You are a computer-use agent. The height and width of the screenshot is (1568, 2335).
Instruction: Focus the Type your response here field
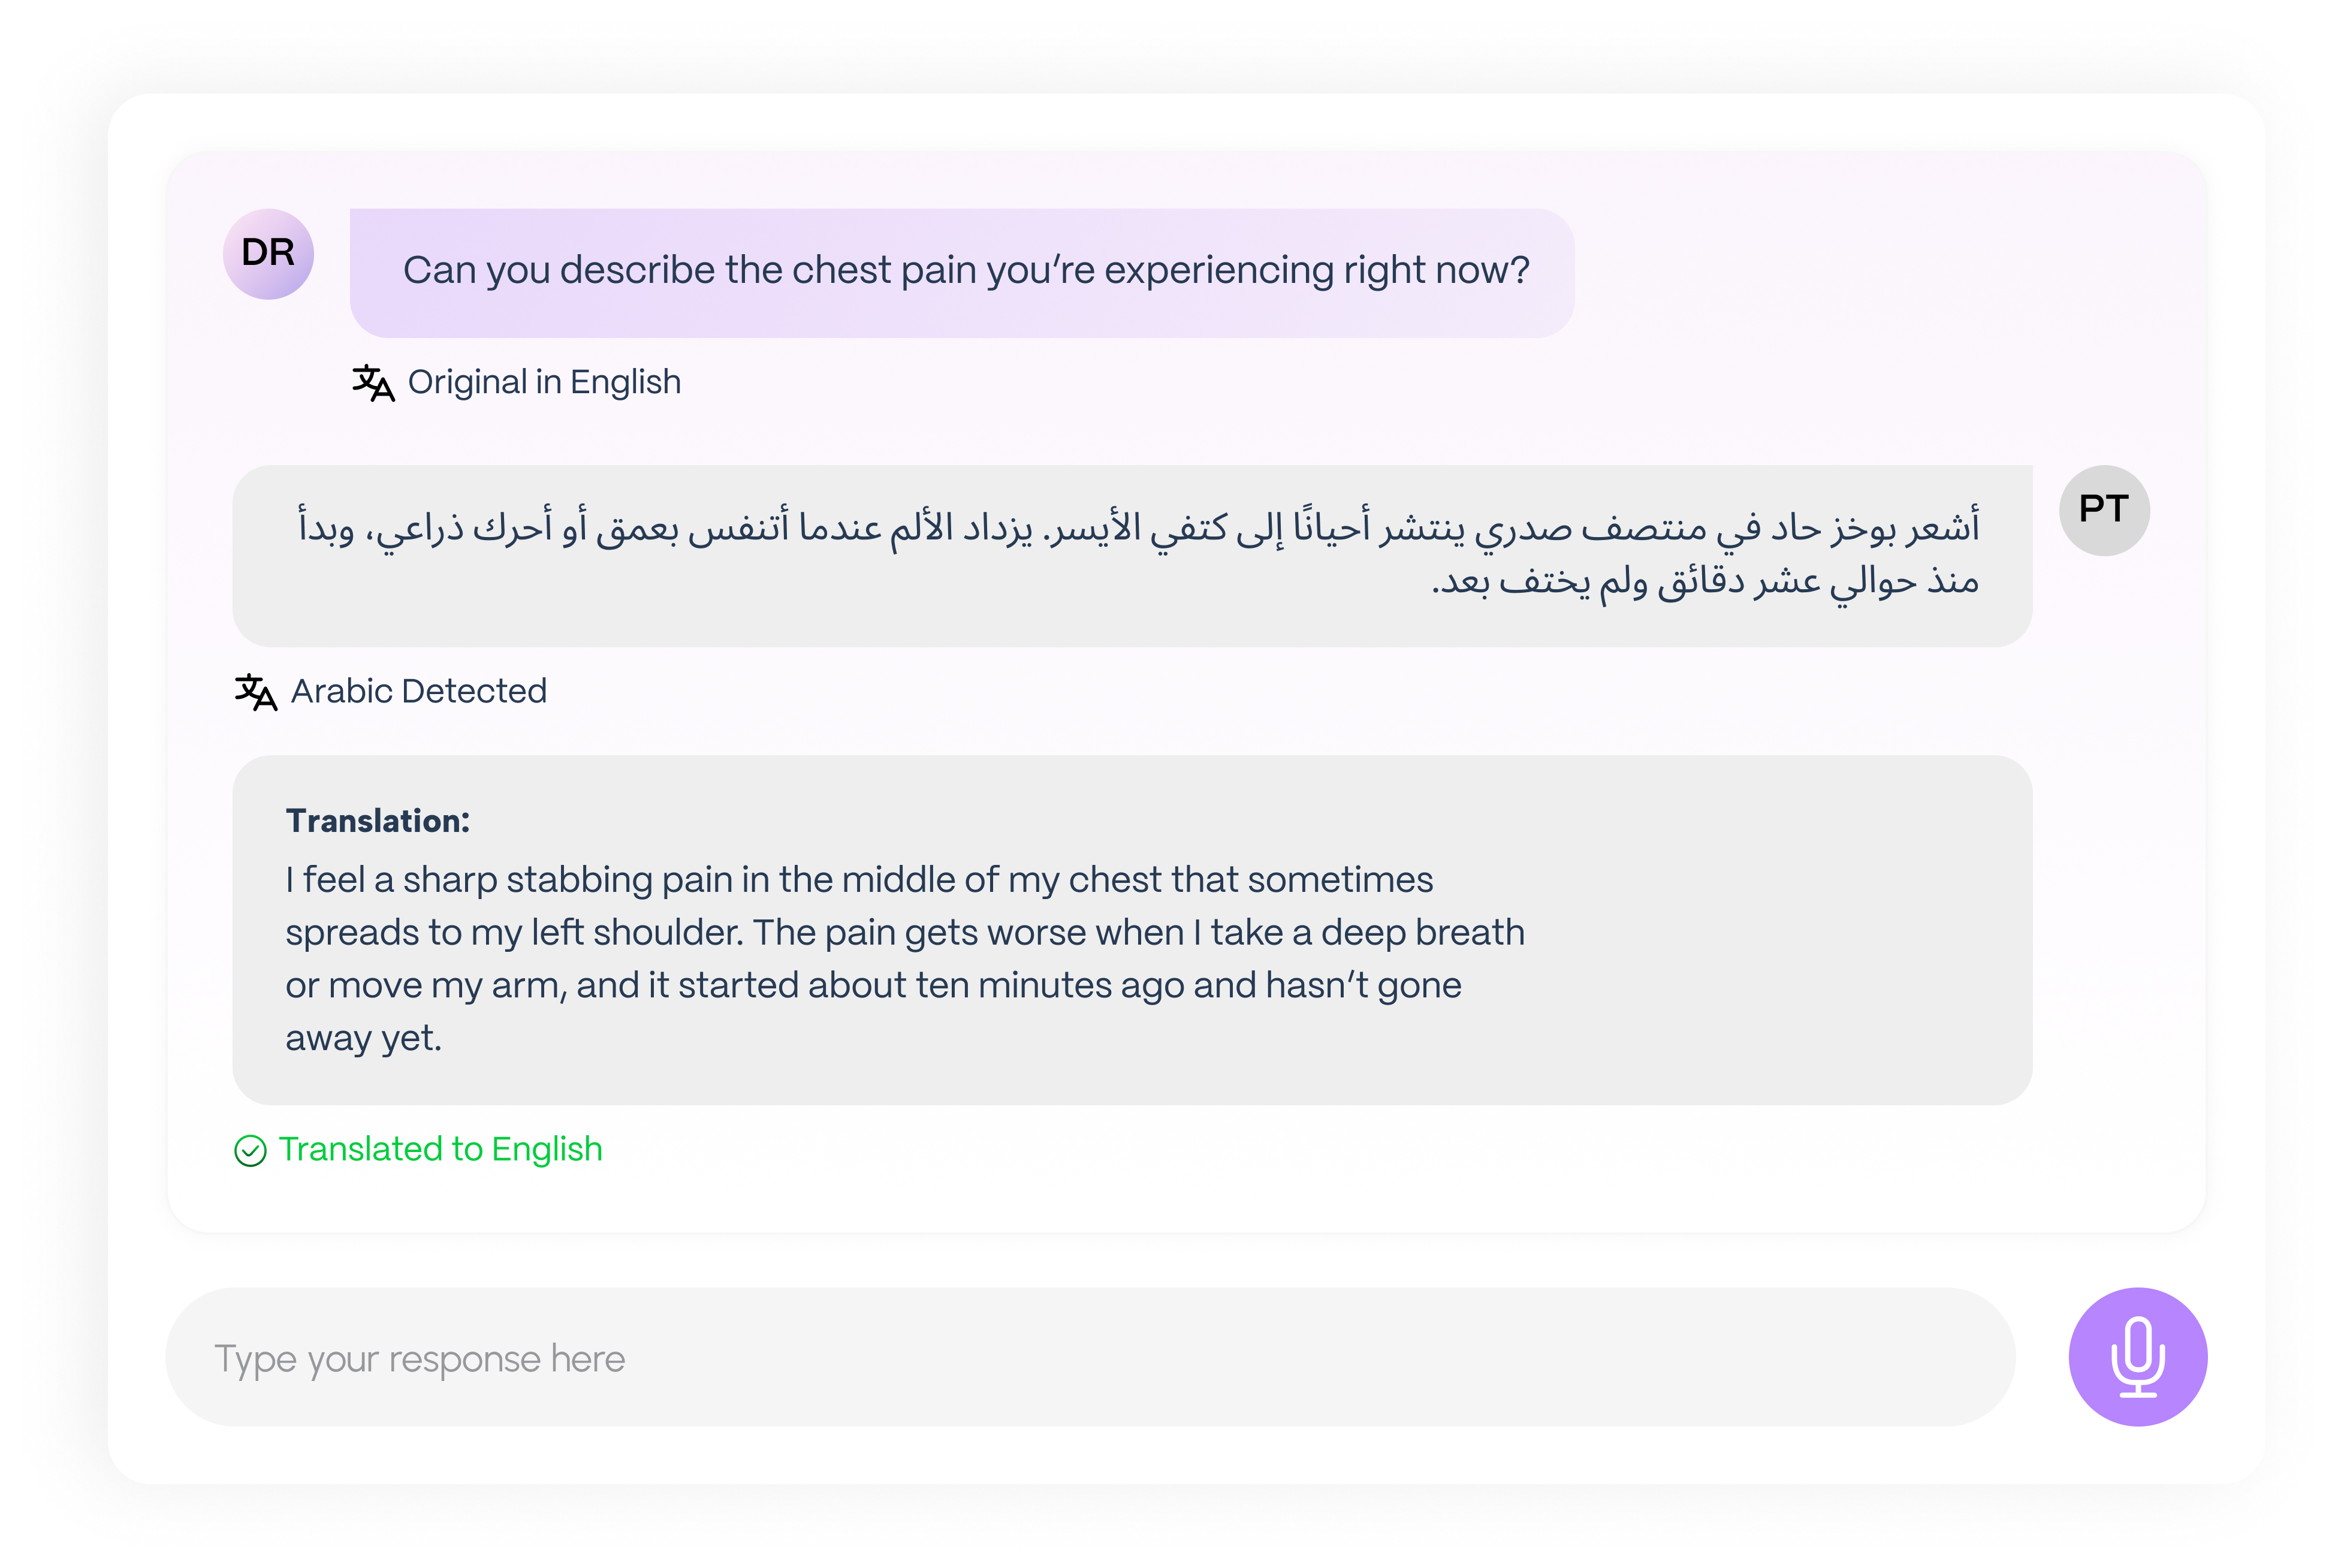(x=1090, y=1358)
